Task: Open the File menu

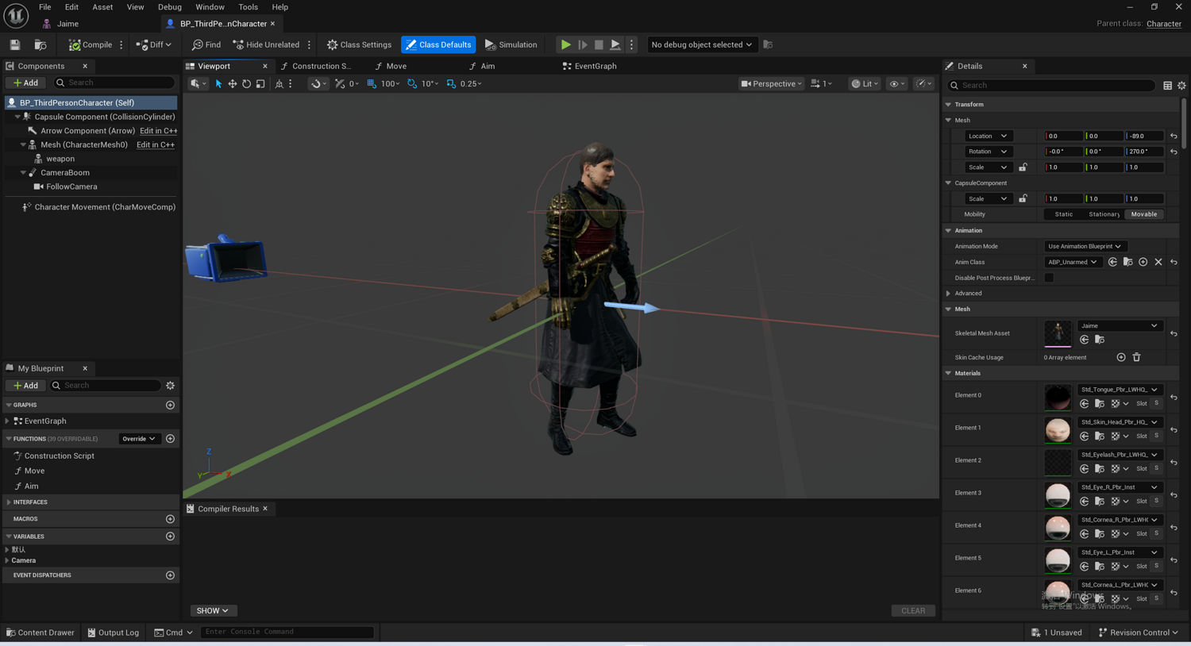Action: point(44,7)
